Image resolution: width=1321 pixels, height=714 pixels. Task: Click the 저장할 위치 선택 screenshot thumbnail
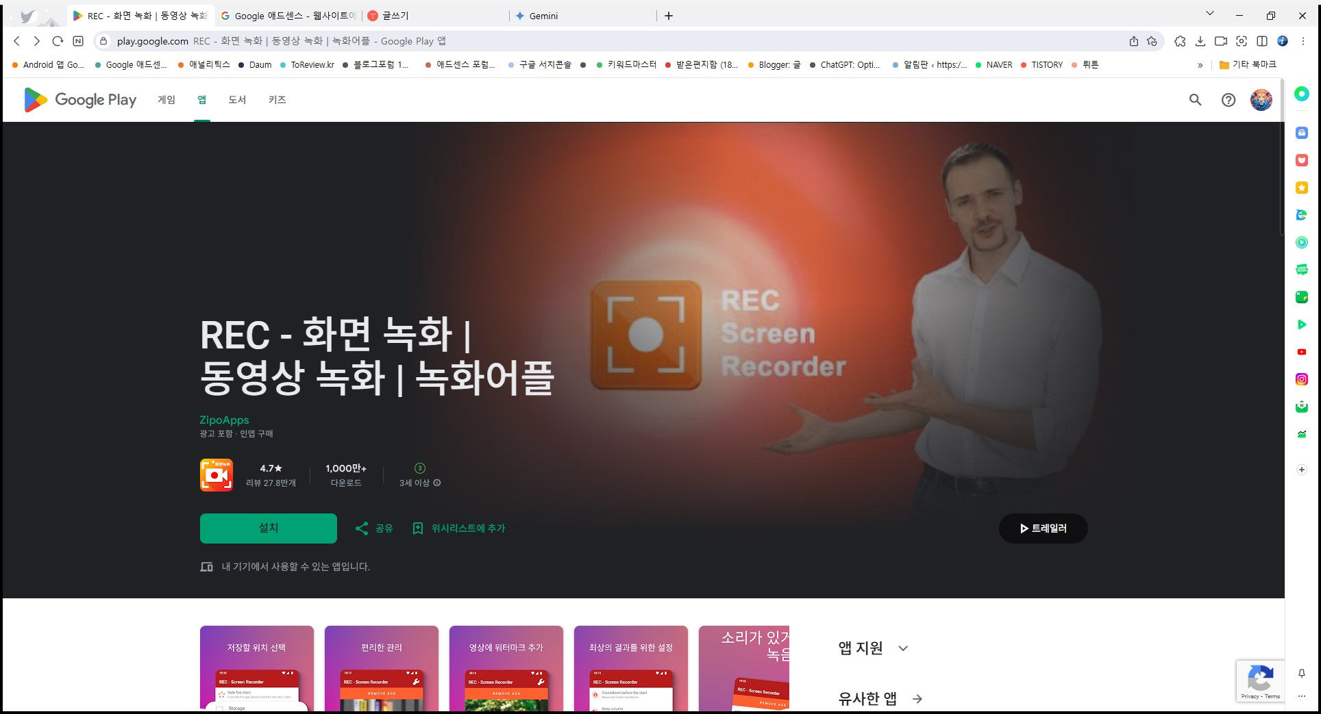click(x=256, y=669)
